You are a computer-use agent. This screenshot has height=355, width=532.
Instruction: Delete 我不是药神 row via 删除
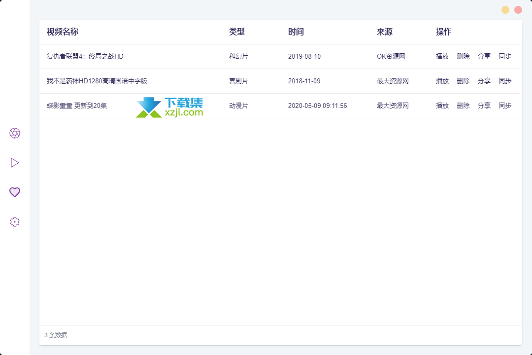463,81
